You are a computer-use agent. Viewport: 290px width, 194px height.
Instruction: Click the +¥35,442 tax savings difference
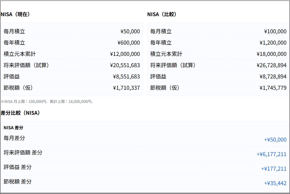point(275,183)
